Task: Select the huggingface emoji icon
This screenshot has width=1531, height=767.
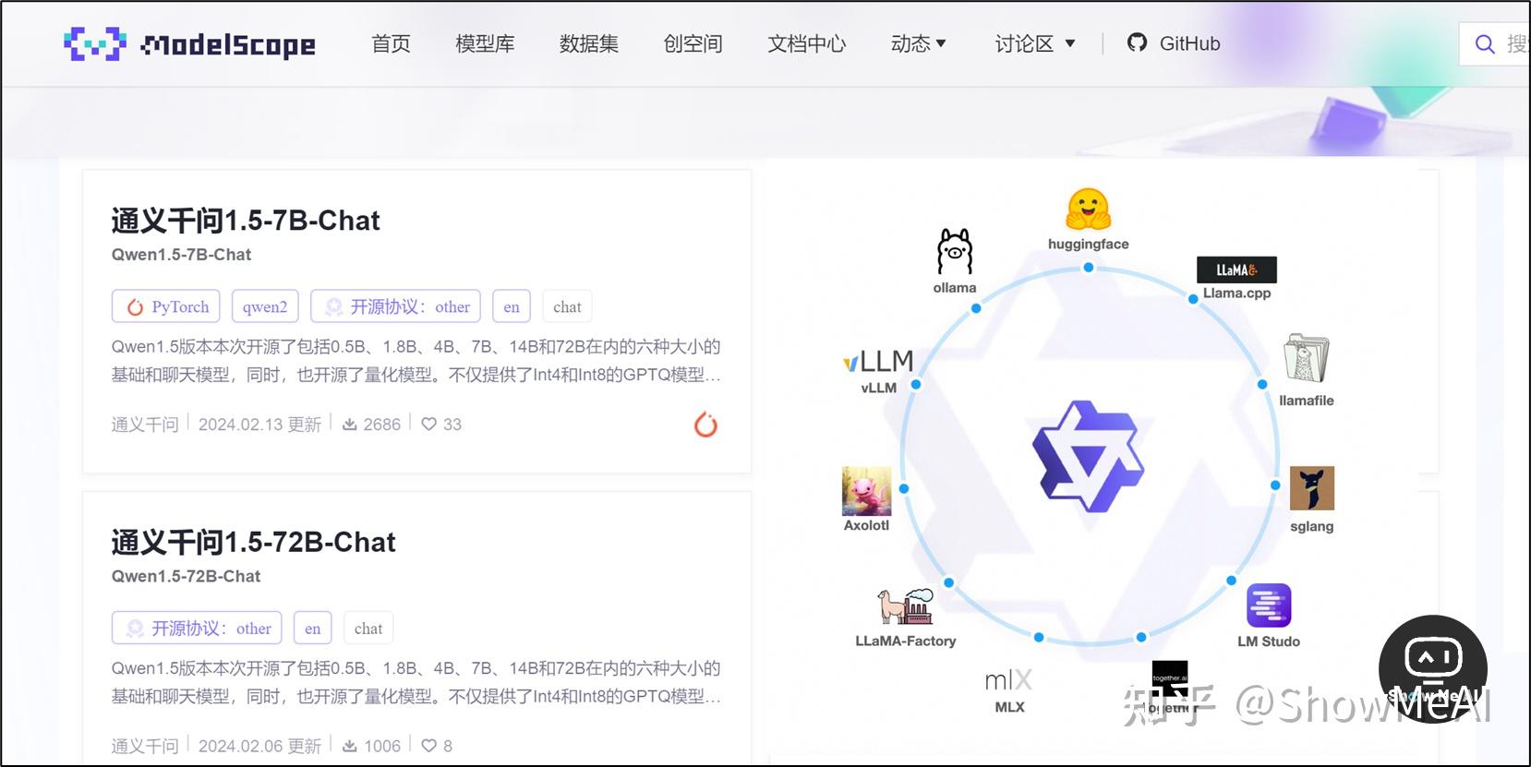Action: [x=1089, y=210]
